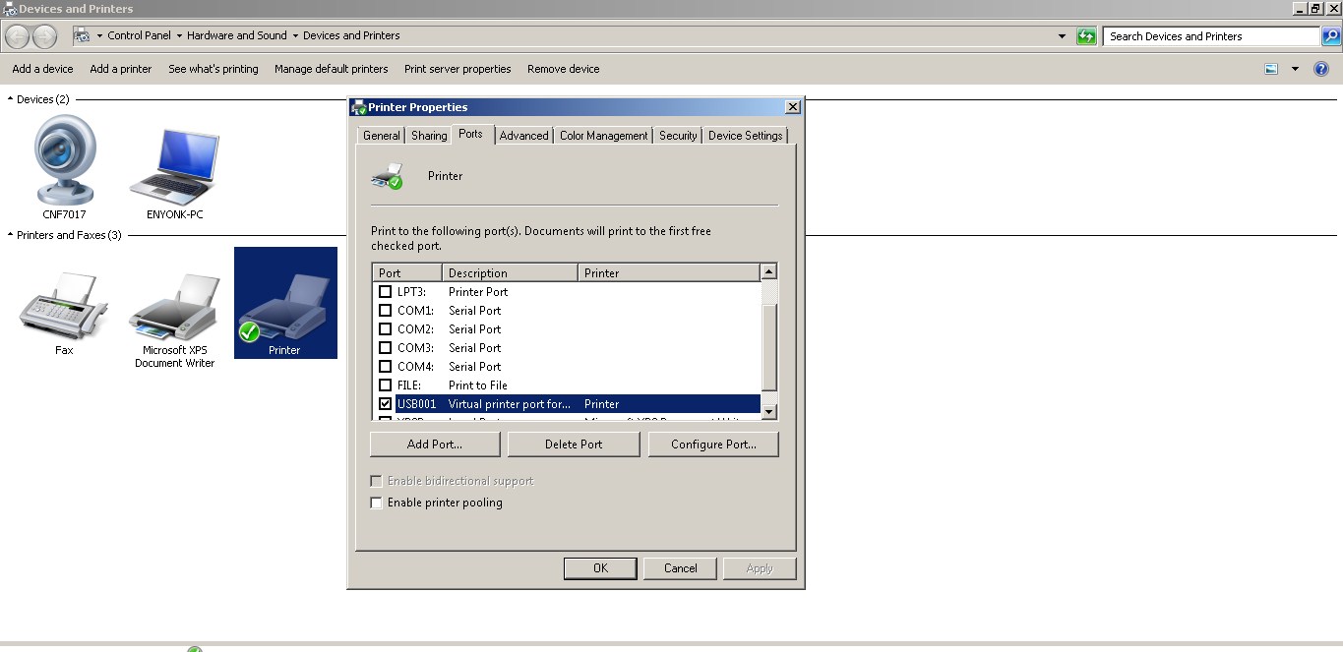
Task: Check the LPT3 printer port
Action: 385,291
